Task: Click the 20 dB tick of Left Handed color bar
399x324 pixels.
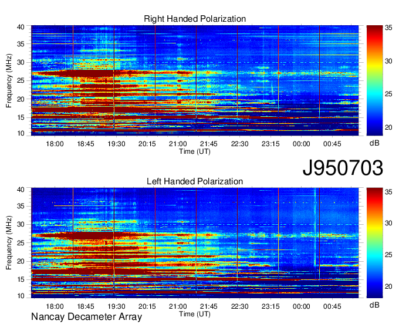Action: (388, 286)
